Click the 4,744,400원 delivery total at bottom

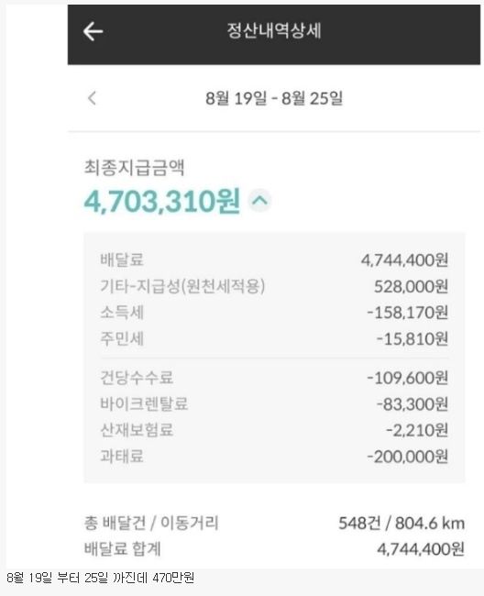[x=421, y=549]
